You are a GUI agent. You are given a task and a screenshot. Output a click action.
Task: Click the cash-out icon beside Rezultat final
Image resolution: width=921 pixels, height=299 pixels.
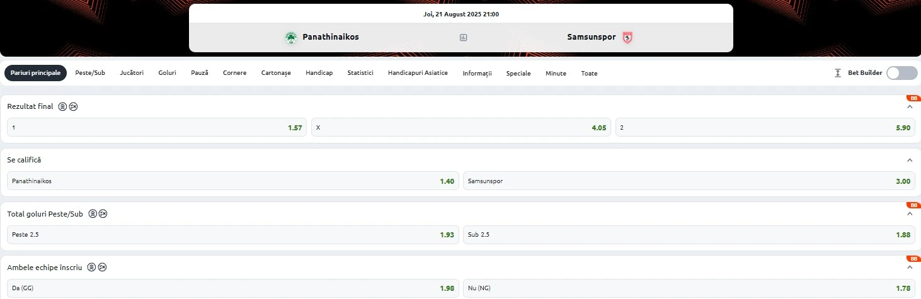(73, 107)
